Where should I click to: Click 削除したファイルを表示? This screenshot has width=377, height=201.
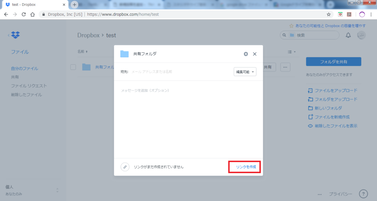point(333,126)
